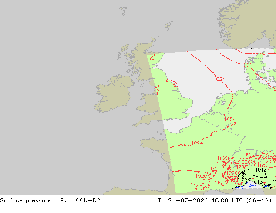
Task: Select the upper black 1013 label over the Alps
Action: [261, 170]
